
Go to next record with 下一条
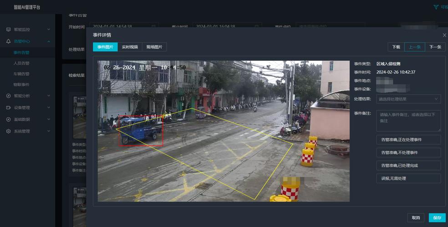435,47
